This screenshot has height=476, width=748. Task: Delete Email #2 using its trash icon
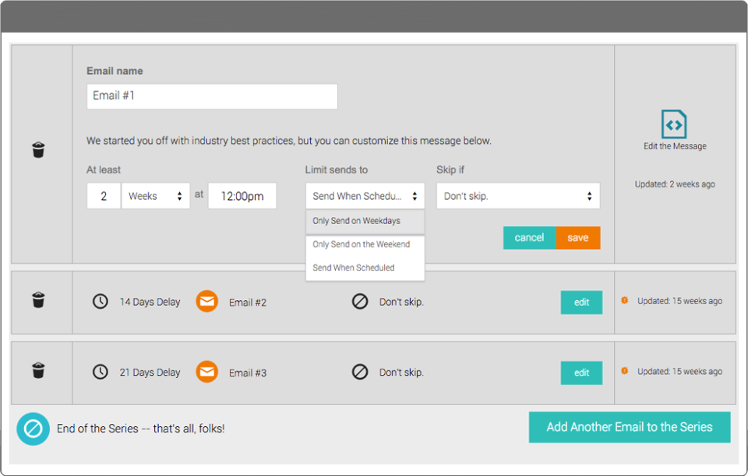pos(39,301)
